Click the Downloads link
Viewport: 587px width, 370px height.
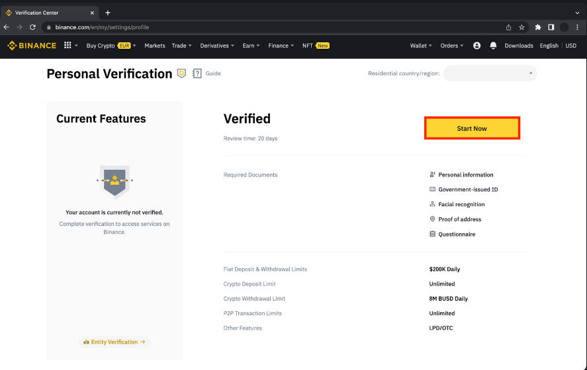pyautogui.click(x=518, y=46)
